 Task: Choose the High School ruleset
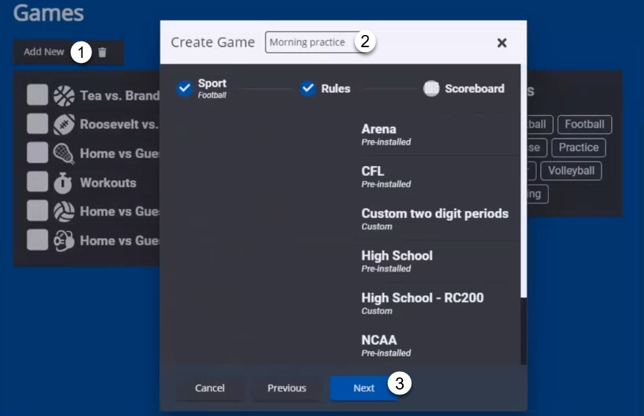click(396, 260)
